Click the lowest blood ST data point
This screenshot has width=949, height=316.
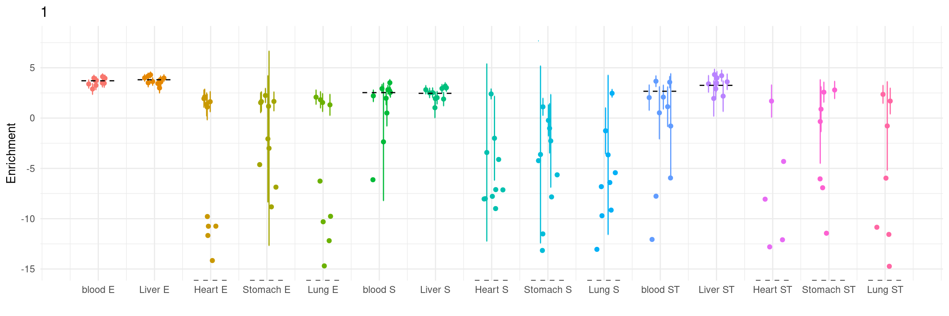(652, 239)
